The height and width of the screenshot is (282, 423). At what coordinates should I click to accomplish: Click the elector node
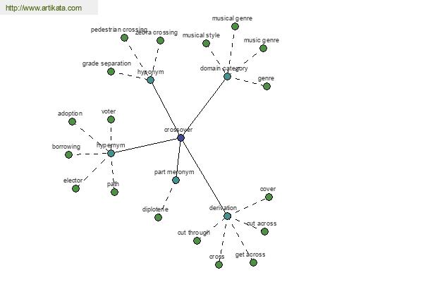click(x=76, y=189)
